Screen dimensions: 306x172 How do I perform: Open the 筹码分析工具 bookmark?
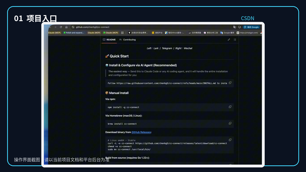click(x=211, y=33)
